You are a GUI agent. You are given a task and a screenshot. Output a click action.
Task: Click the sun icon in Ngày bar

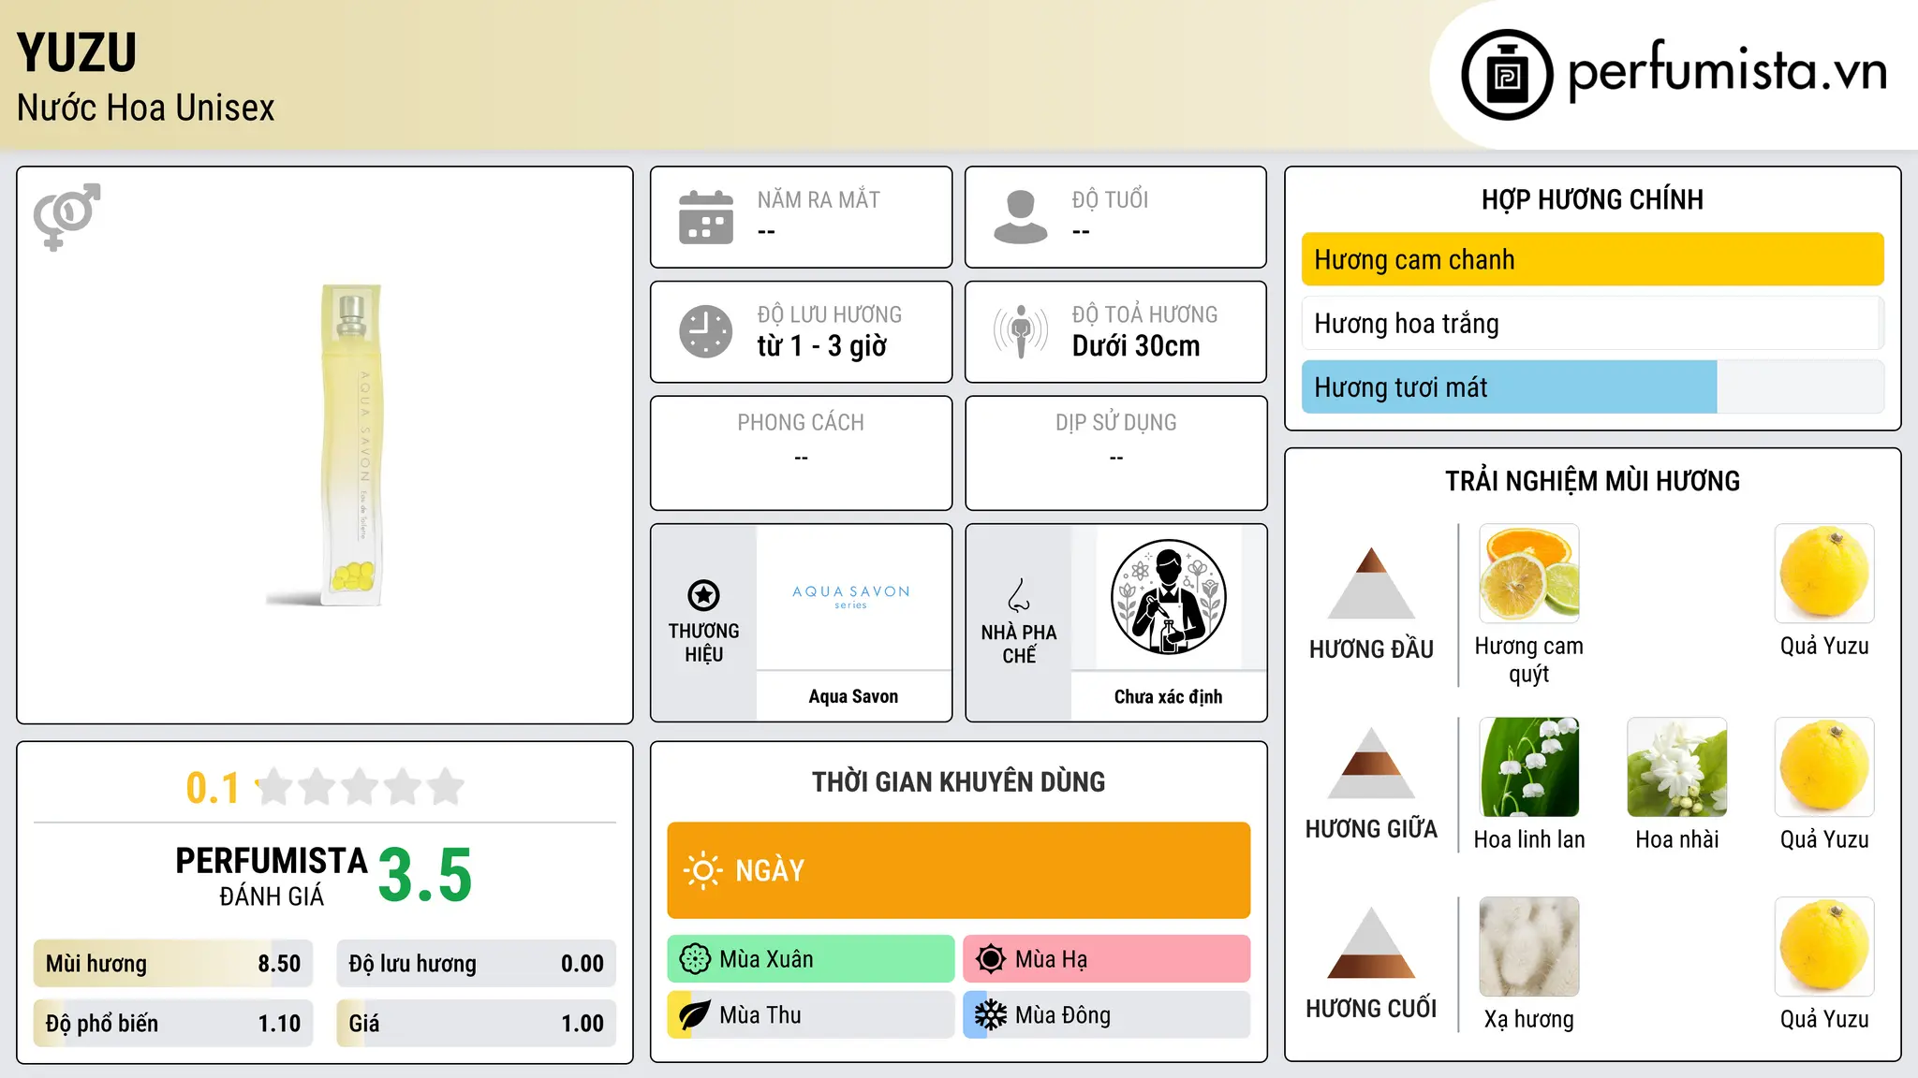(x=702, y=870)
